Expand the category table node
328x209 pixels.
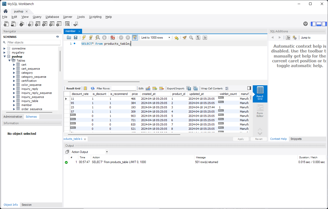14,73
